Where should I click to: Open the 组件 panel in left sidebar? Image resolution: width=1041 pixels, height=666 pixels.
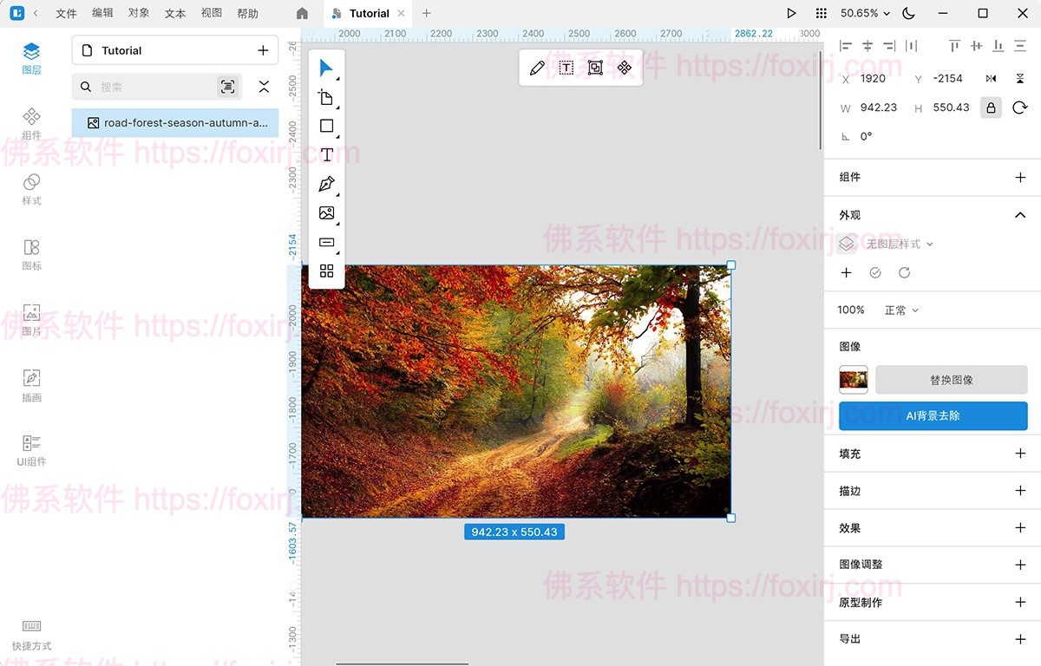tap(31, 123)
